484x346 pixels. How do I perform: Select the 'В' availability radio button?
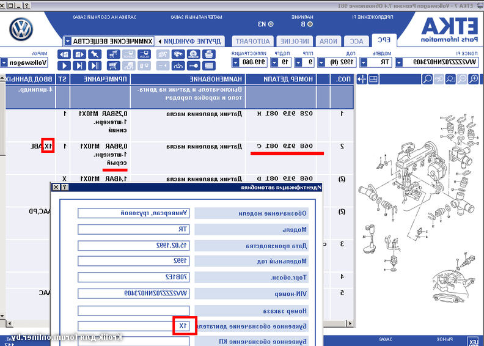[310, 24]
